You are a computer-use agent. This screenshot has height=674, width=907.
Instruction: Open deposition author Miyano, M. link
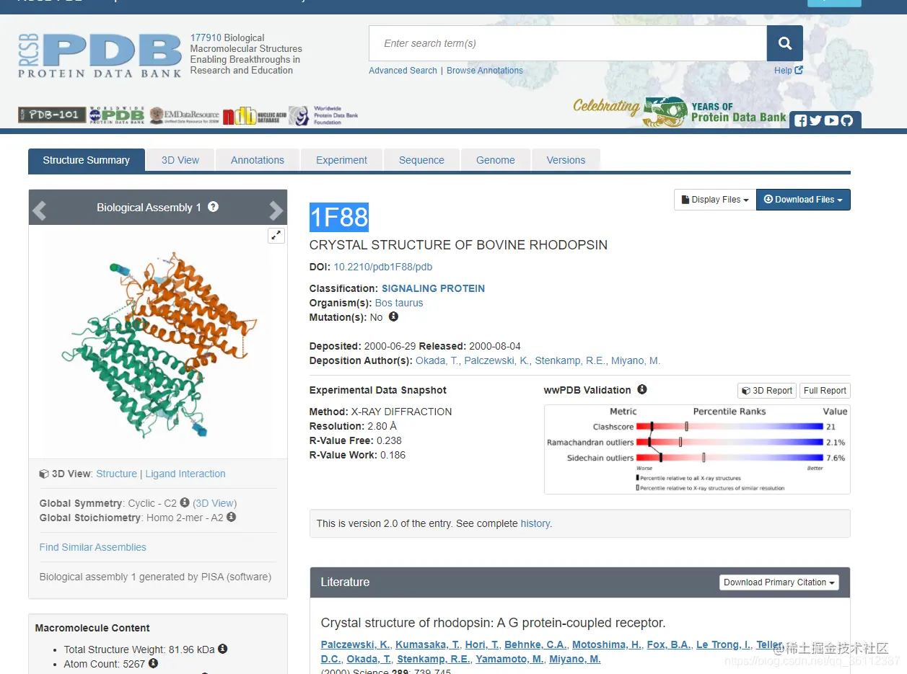coord(636,360)
